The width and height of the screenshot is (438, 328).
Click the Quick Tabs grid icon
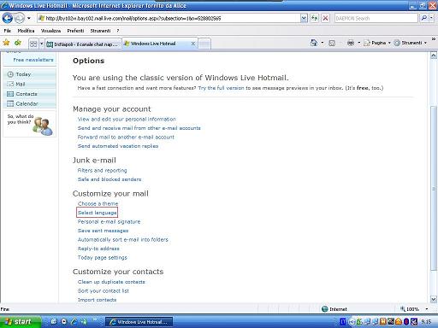coord(33,44)
